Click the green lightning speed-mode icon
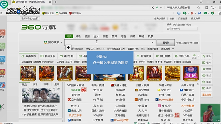Viewport: 221px width, 124px height. pos(157,8)
